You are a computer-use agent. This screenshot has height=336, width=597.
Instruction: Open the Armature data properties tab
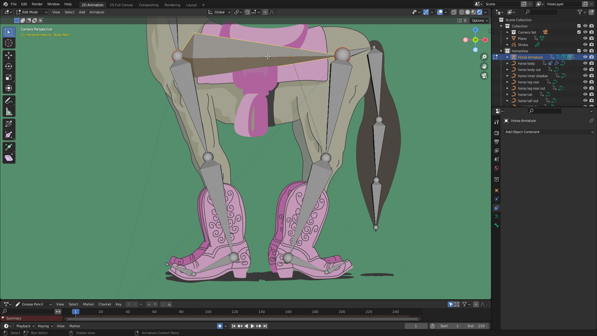click(x=497, y=217)
